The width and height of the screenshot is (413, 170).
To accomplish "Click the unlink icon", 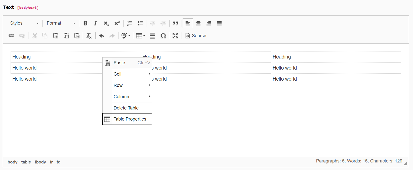I will point(22,36).
